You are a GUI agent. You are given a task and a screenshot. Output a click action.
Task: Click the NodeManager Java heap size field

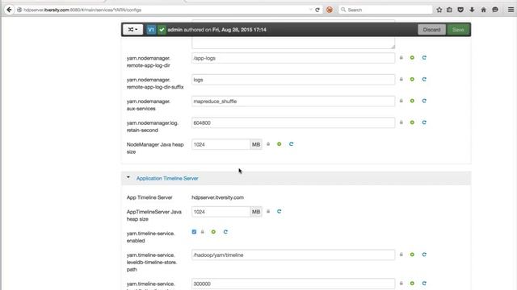pyautogui.click(x=221, y=144)
